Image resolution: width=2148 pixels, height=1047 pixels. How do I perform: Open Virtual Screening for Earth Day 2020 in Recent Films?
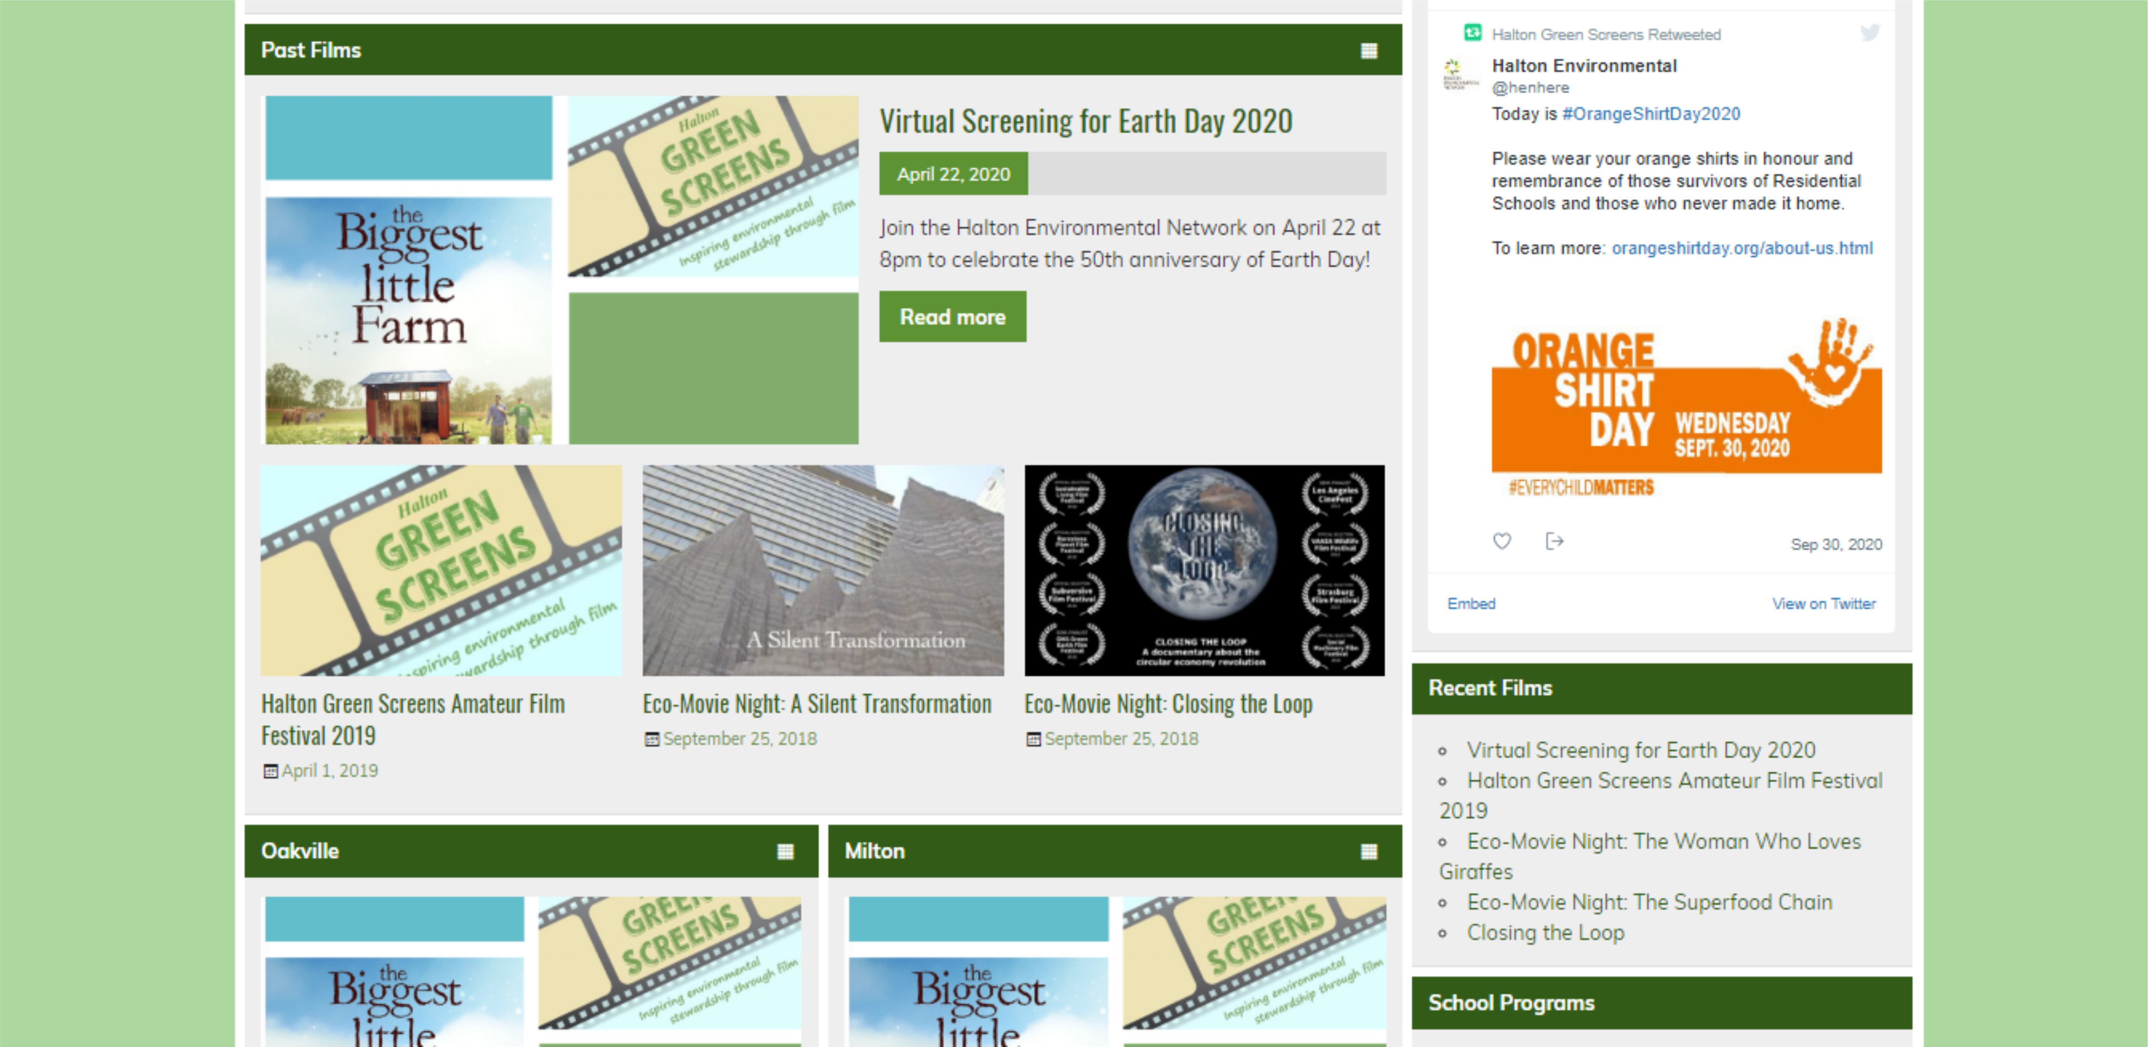point(1641,750)
